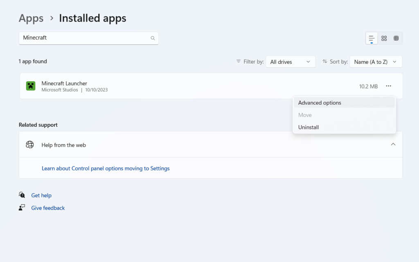Choose Uninstall from the context menu

308,127
